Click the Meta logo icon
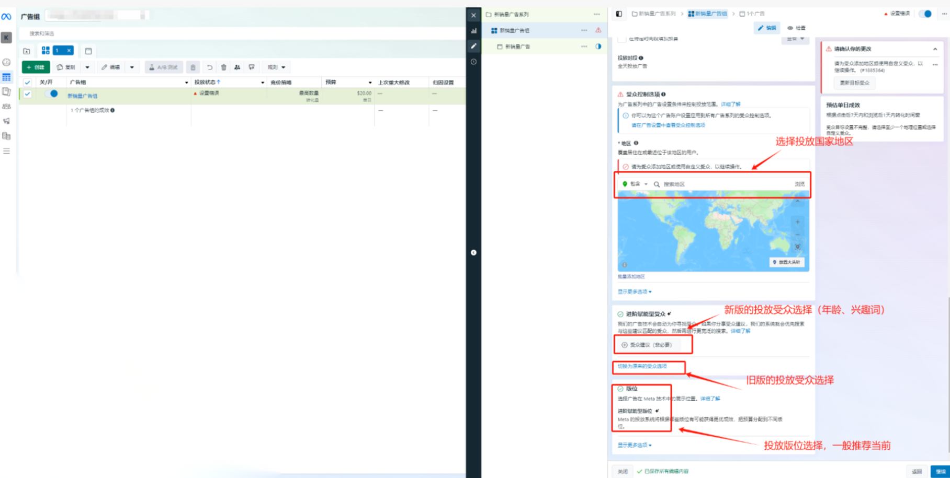 pyautogui.click(x=6, y=17)
